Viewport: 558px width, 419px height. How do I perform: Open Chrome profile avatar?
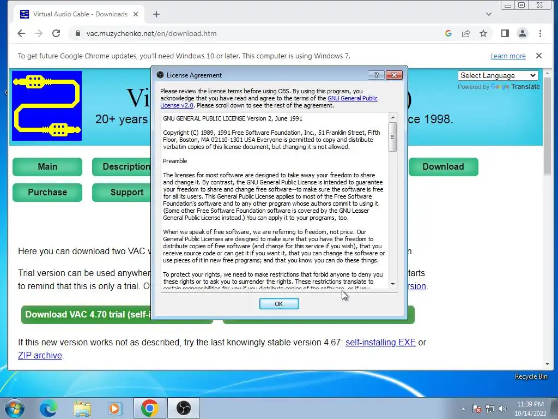click(x=523, y=33)
